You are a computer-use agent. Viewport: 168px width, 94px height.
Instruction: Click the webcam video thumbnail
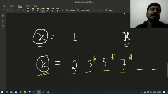(x=149, y=14)
